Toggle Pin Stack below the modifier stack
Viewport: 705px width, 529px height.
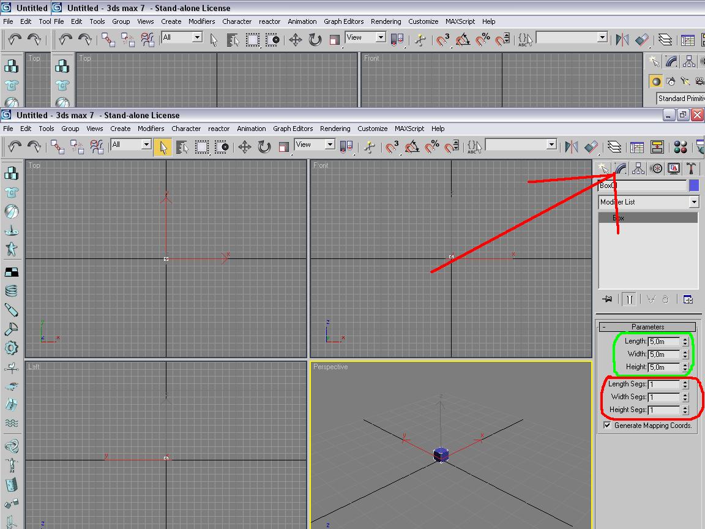point(608,299)
